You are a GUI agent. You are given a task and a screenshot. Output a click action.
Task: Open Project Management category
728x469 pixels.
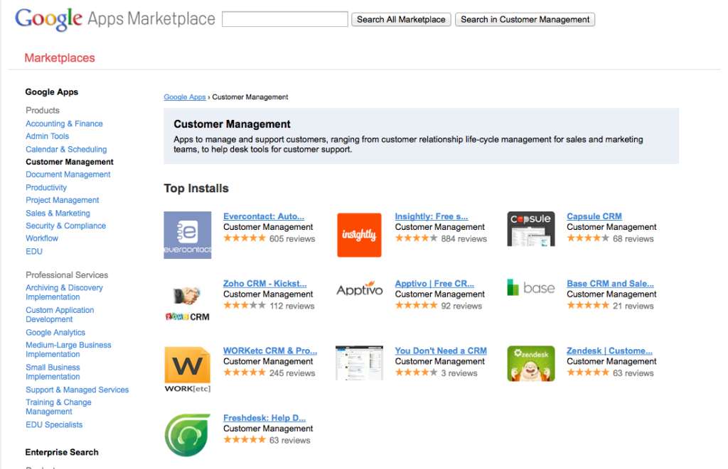coord(63,200)
